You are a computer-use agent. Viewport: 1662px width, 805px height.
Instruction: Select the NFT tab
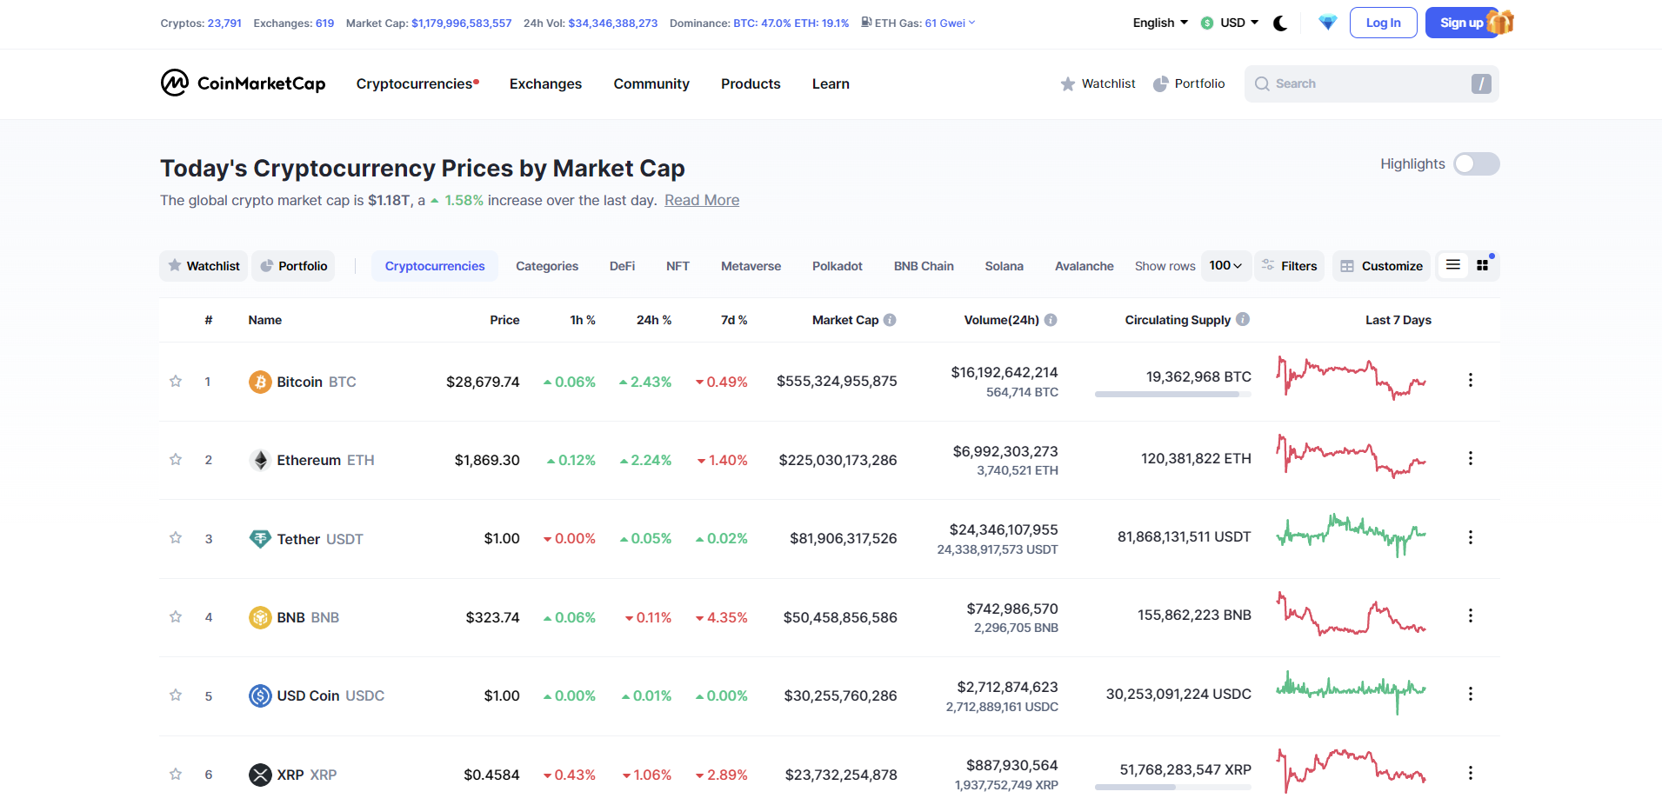tap(677, 266)
